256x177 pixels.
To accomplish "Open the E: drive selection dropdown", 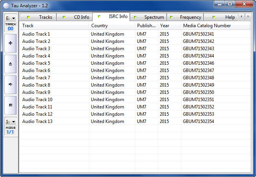I will click(10, 18).
